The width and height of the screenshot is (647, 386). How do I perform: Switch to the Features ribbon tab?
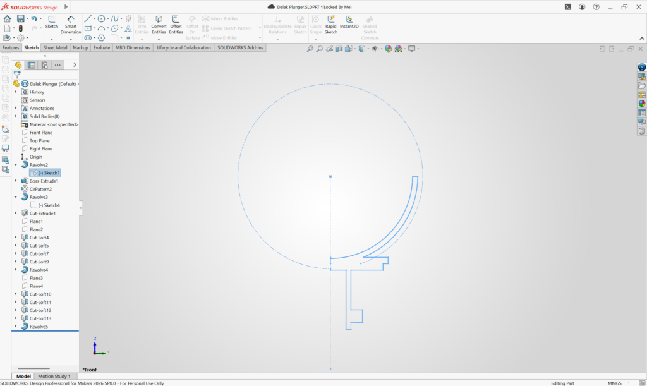pyautogui.click(x=11, y=47)
